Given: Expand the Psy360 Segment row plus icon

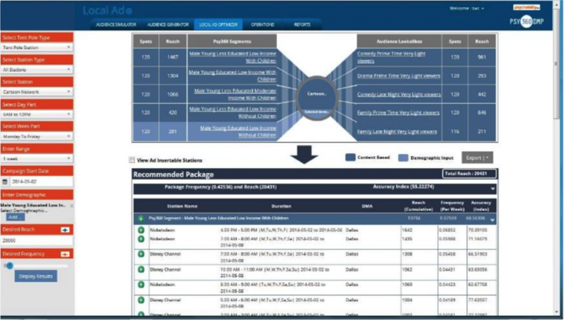Looking at the screenshot, I should point(140,219).
